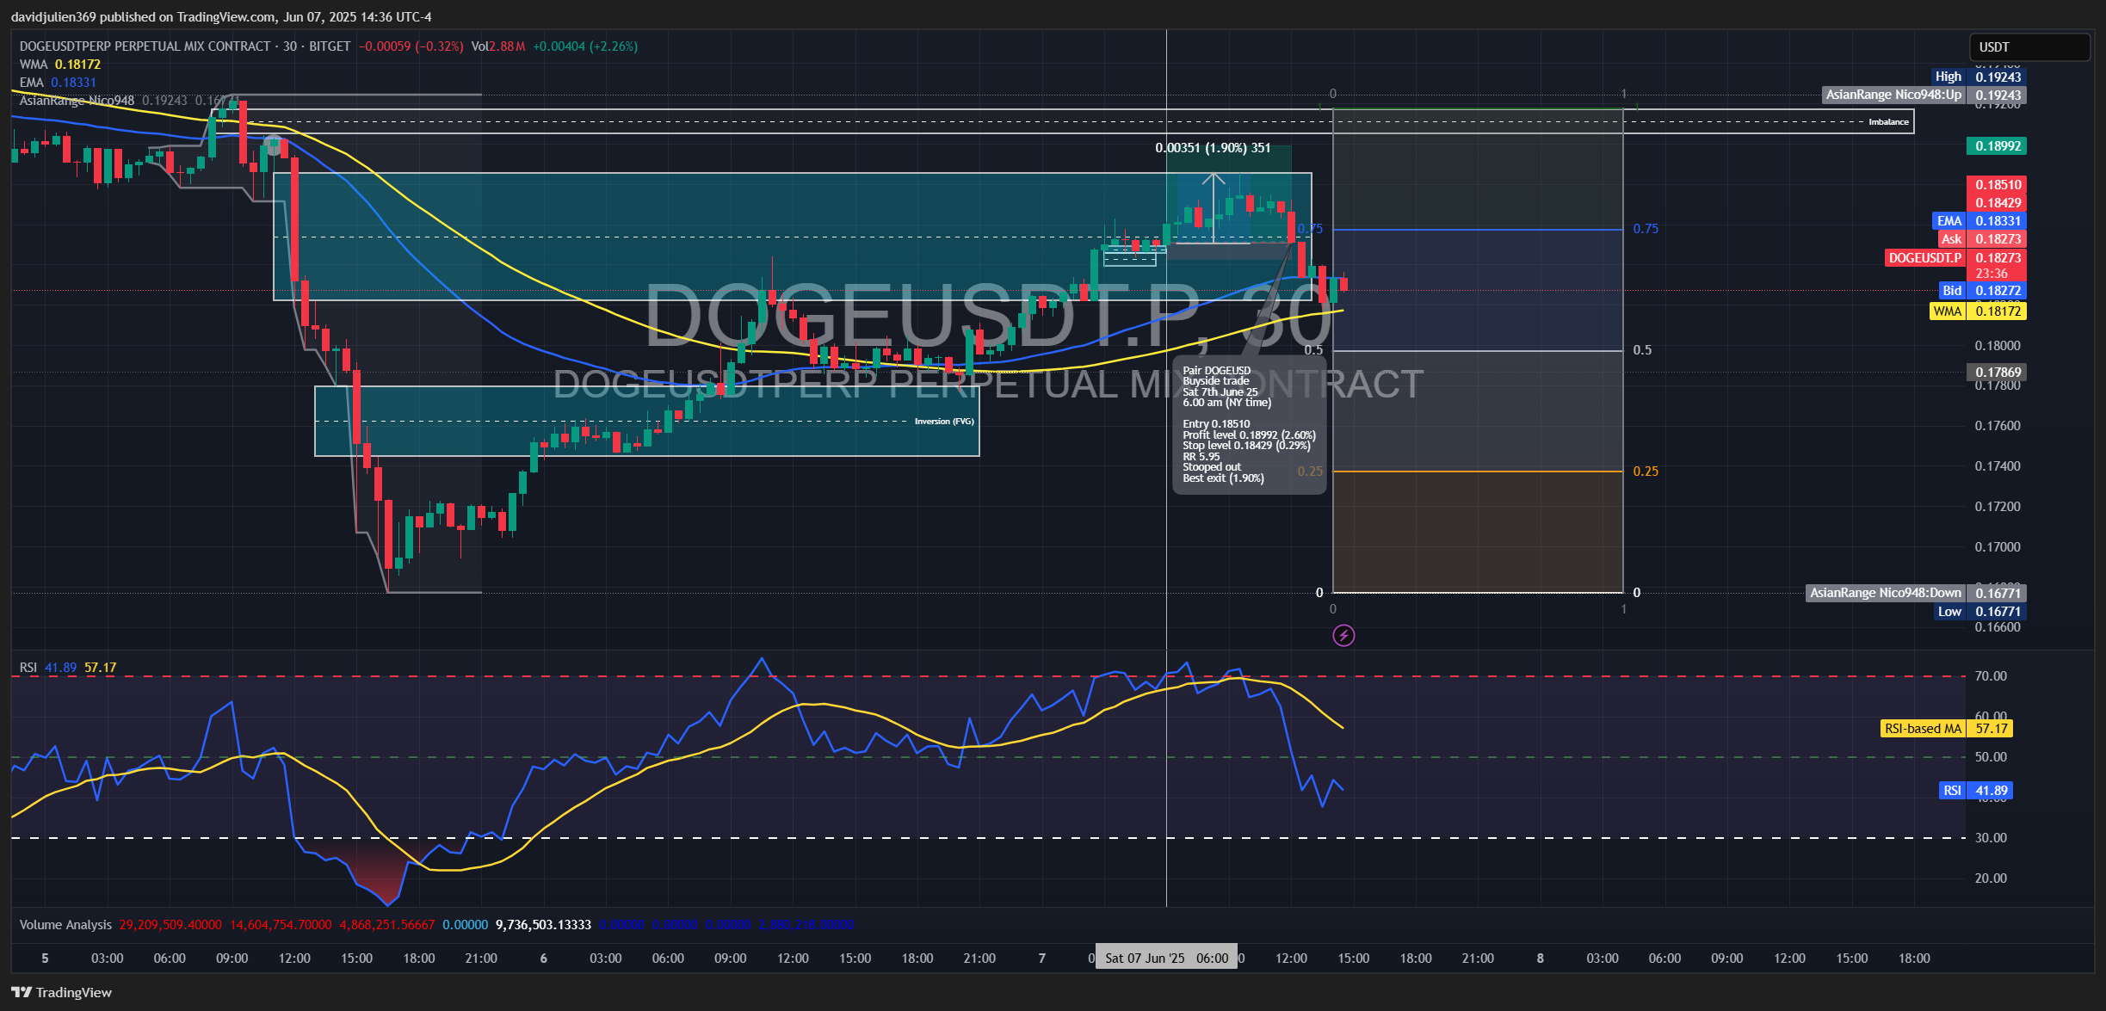Click the WMA indicator legend entry

(x=60, y=65)
